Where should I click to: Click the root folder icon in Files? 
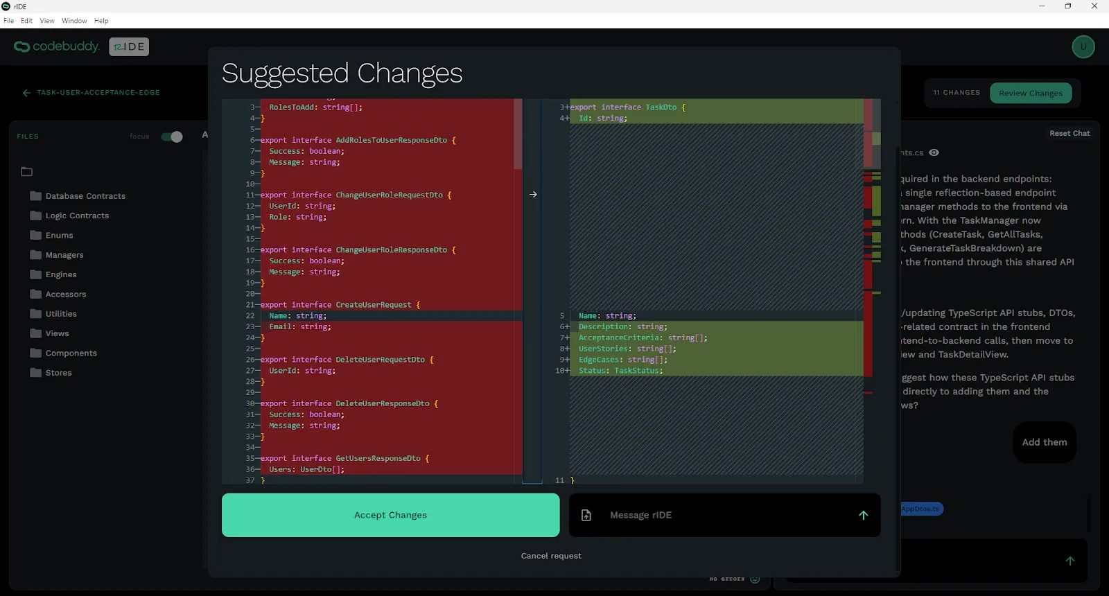27,172
